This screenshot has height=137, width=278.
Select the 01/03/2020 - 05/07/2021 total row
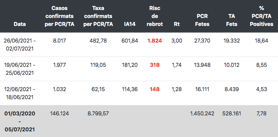139,121
